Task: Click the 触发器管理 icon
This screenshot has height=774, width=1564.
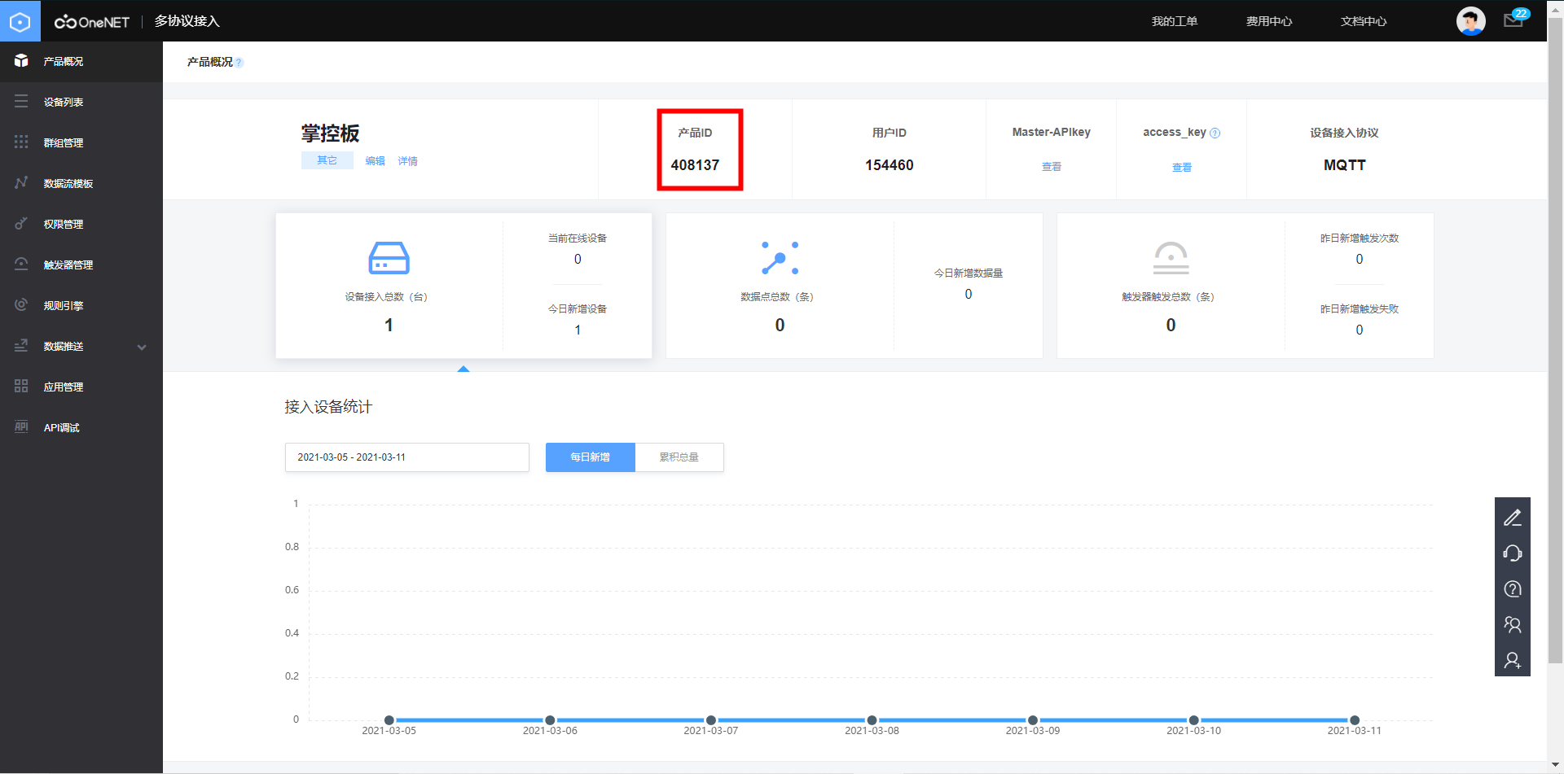Action: point(21,265)
